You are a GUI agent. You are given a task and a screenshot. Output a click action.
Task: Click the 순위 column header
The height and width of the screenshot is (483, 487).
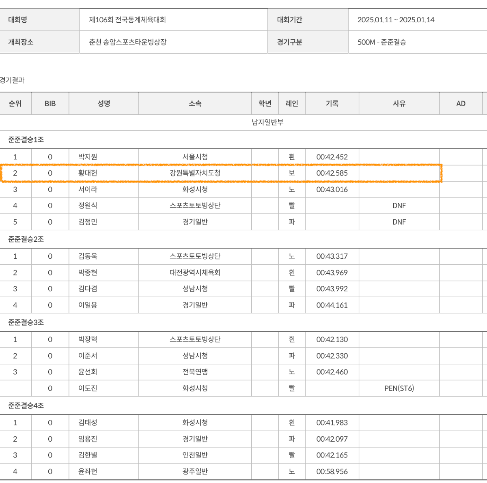15,103
